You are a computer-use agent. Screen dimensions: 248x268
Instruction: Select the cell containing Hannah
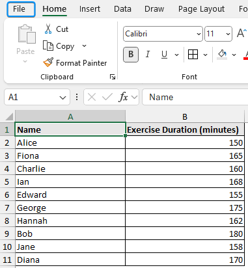point(70,221)
